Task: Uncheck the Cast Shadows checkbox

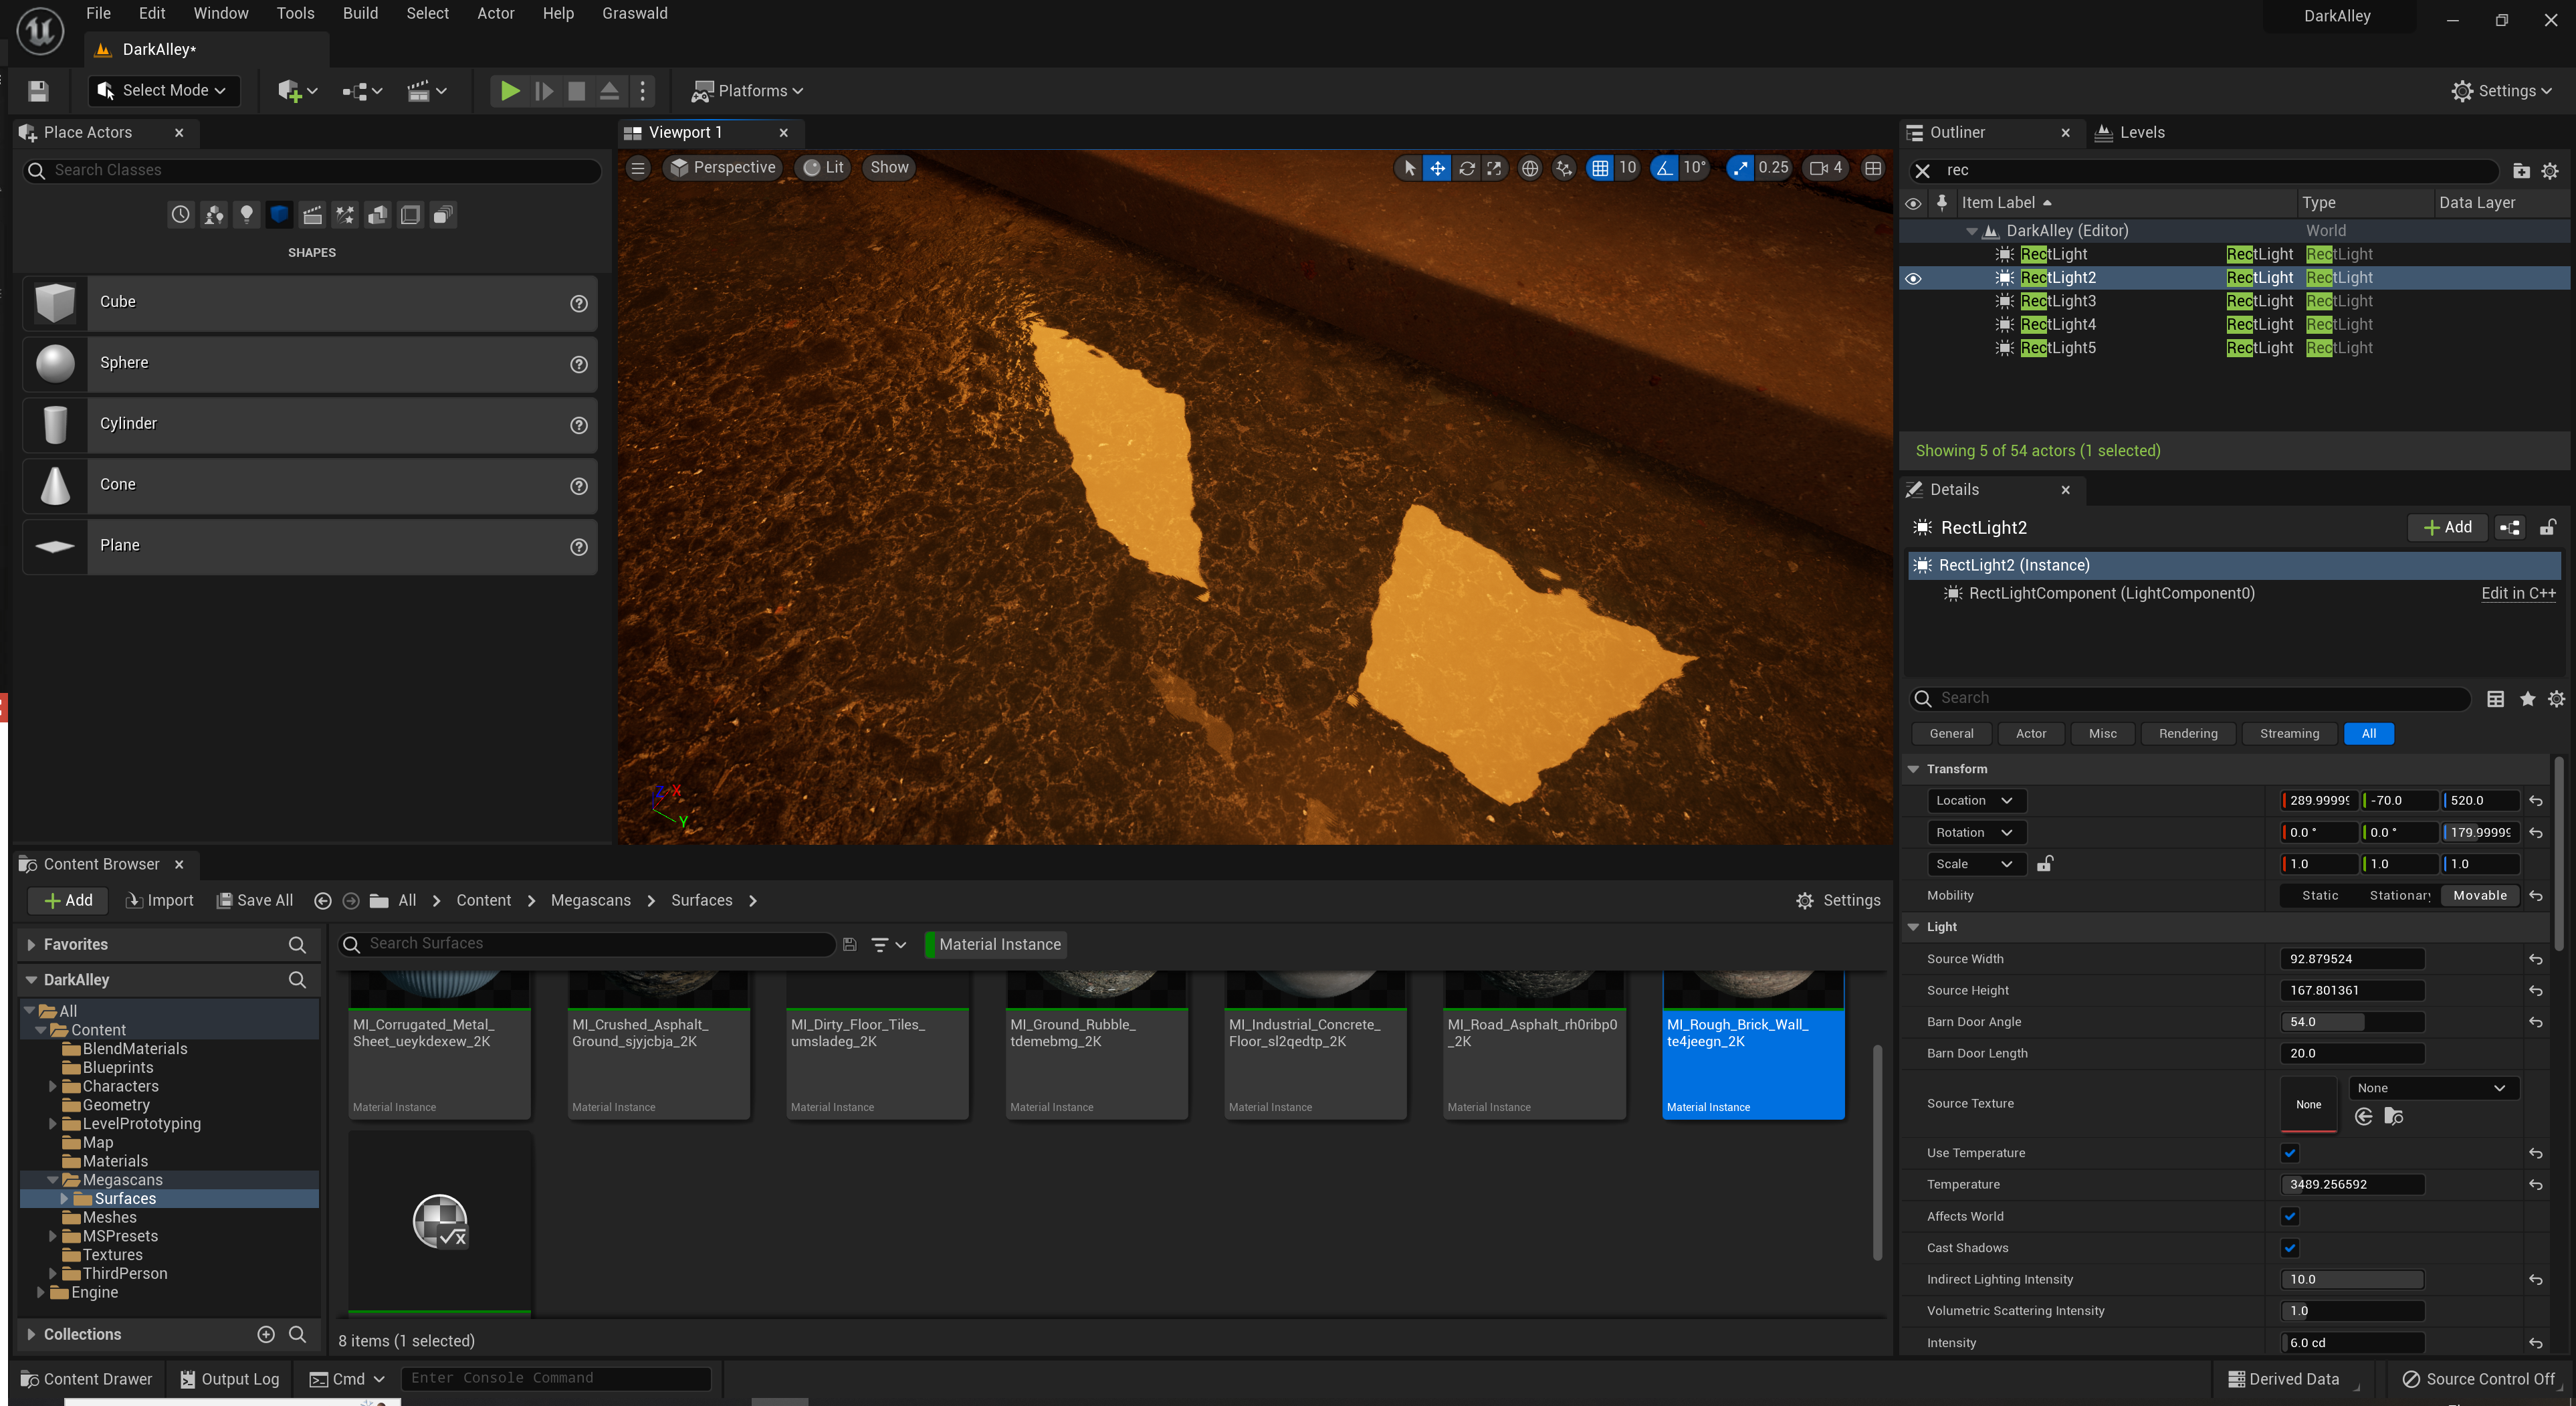Action: click(2290, 1248)
